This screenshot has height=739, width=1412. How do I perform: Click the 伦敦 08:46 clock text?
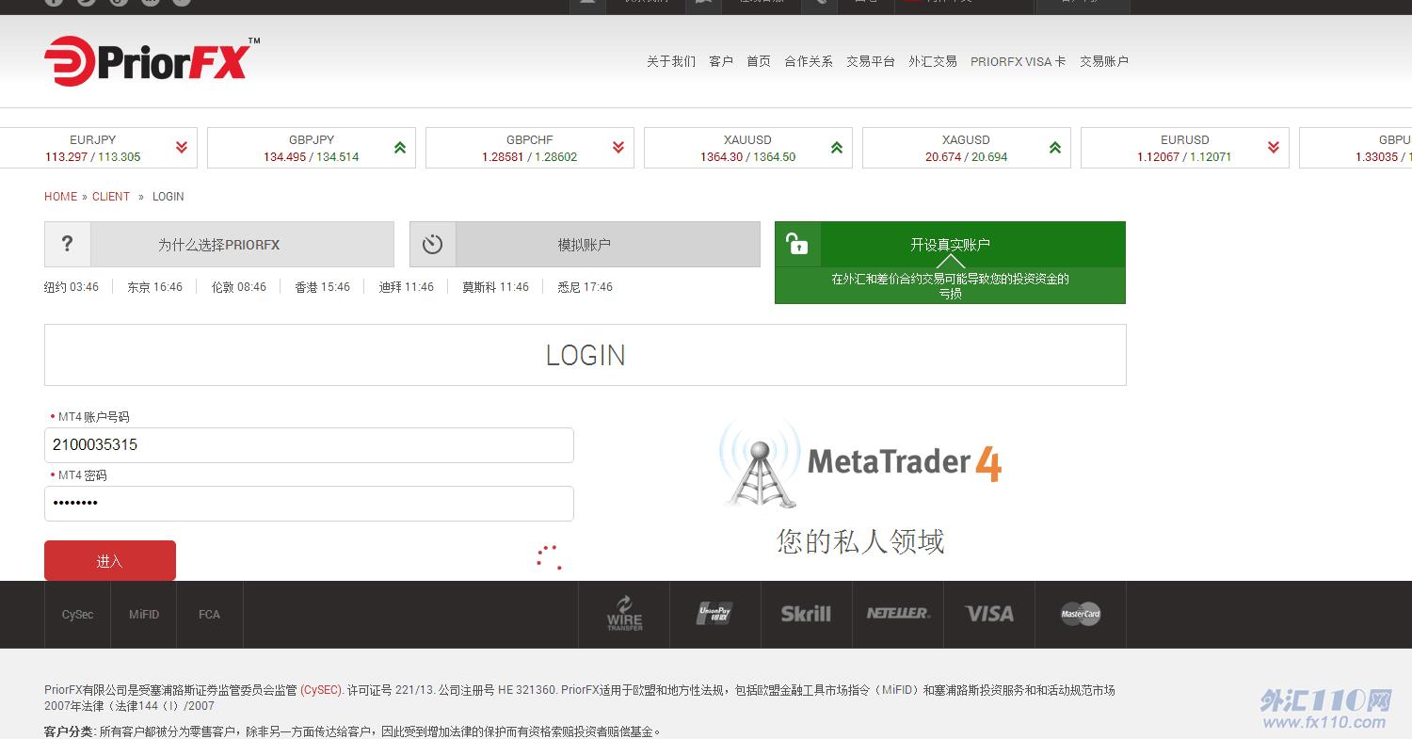point(239,287)
